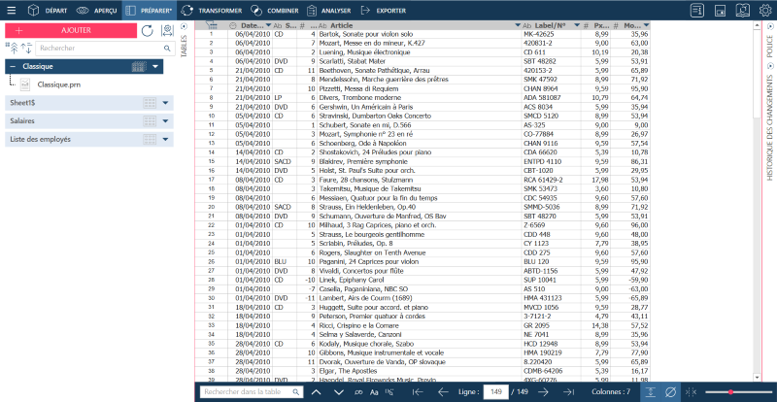Toggle match case Aa option
Viewport: 777px width, 402px height.
click(374, 392)
